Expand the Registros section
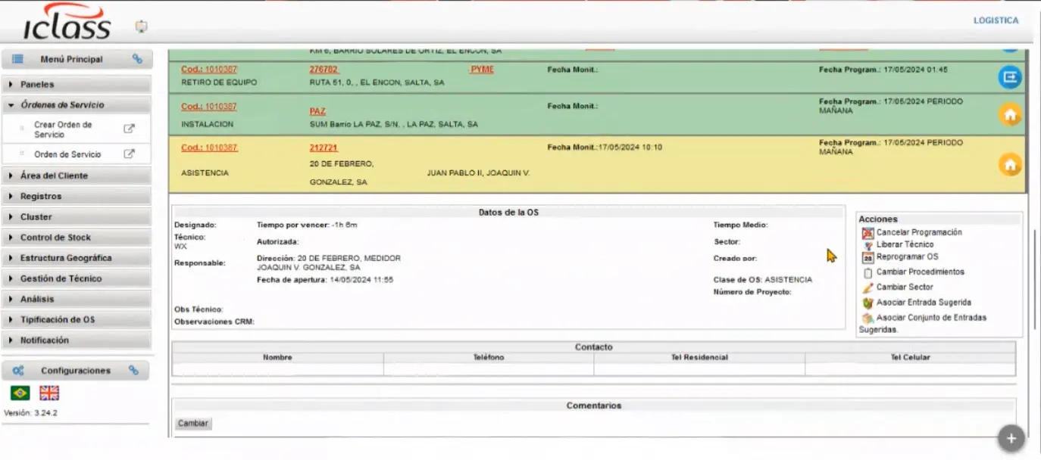Image resolution: width=1041 pixels, height=460 pixels. [77, 196]
